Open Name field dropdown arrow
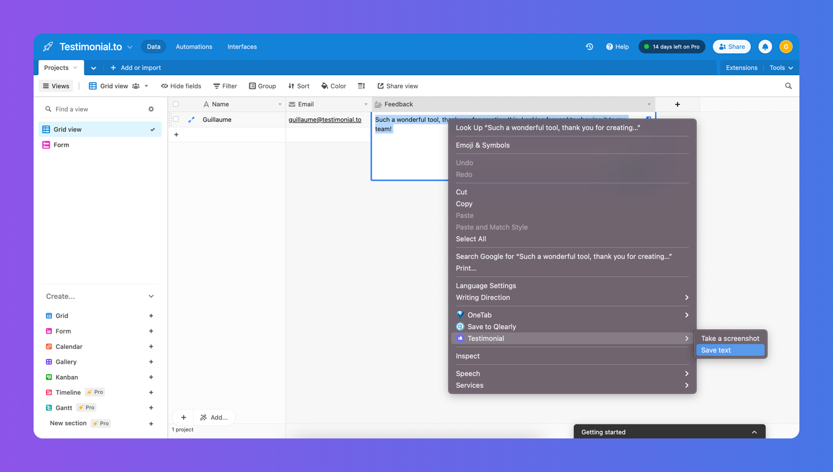This screenshot has width=833, height=472. (279, 104)
